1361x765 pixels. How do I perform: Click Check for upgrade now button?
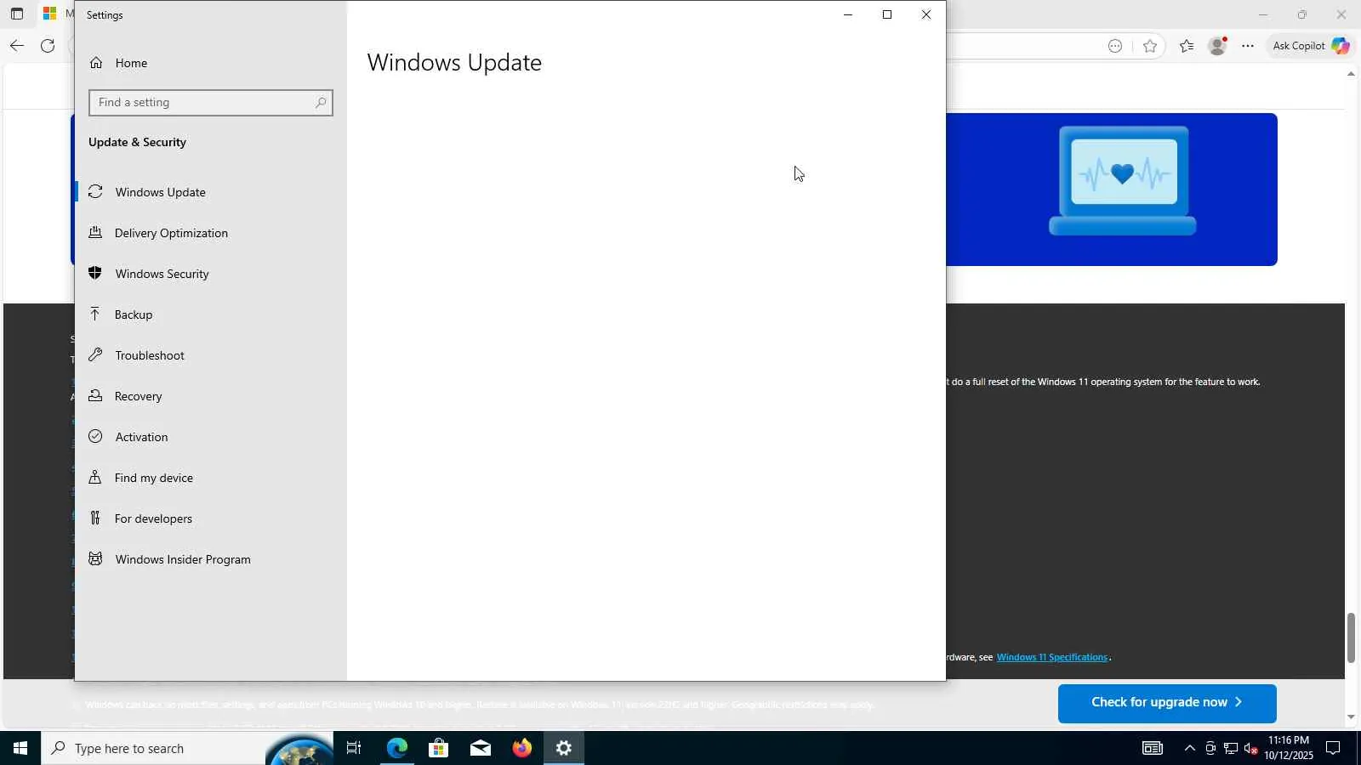(1167, 703)
